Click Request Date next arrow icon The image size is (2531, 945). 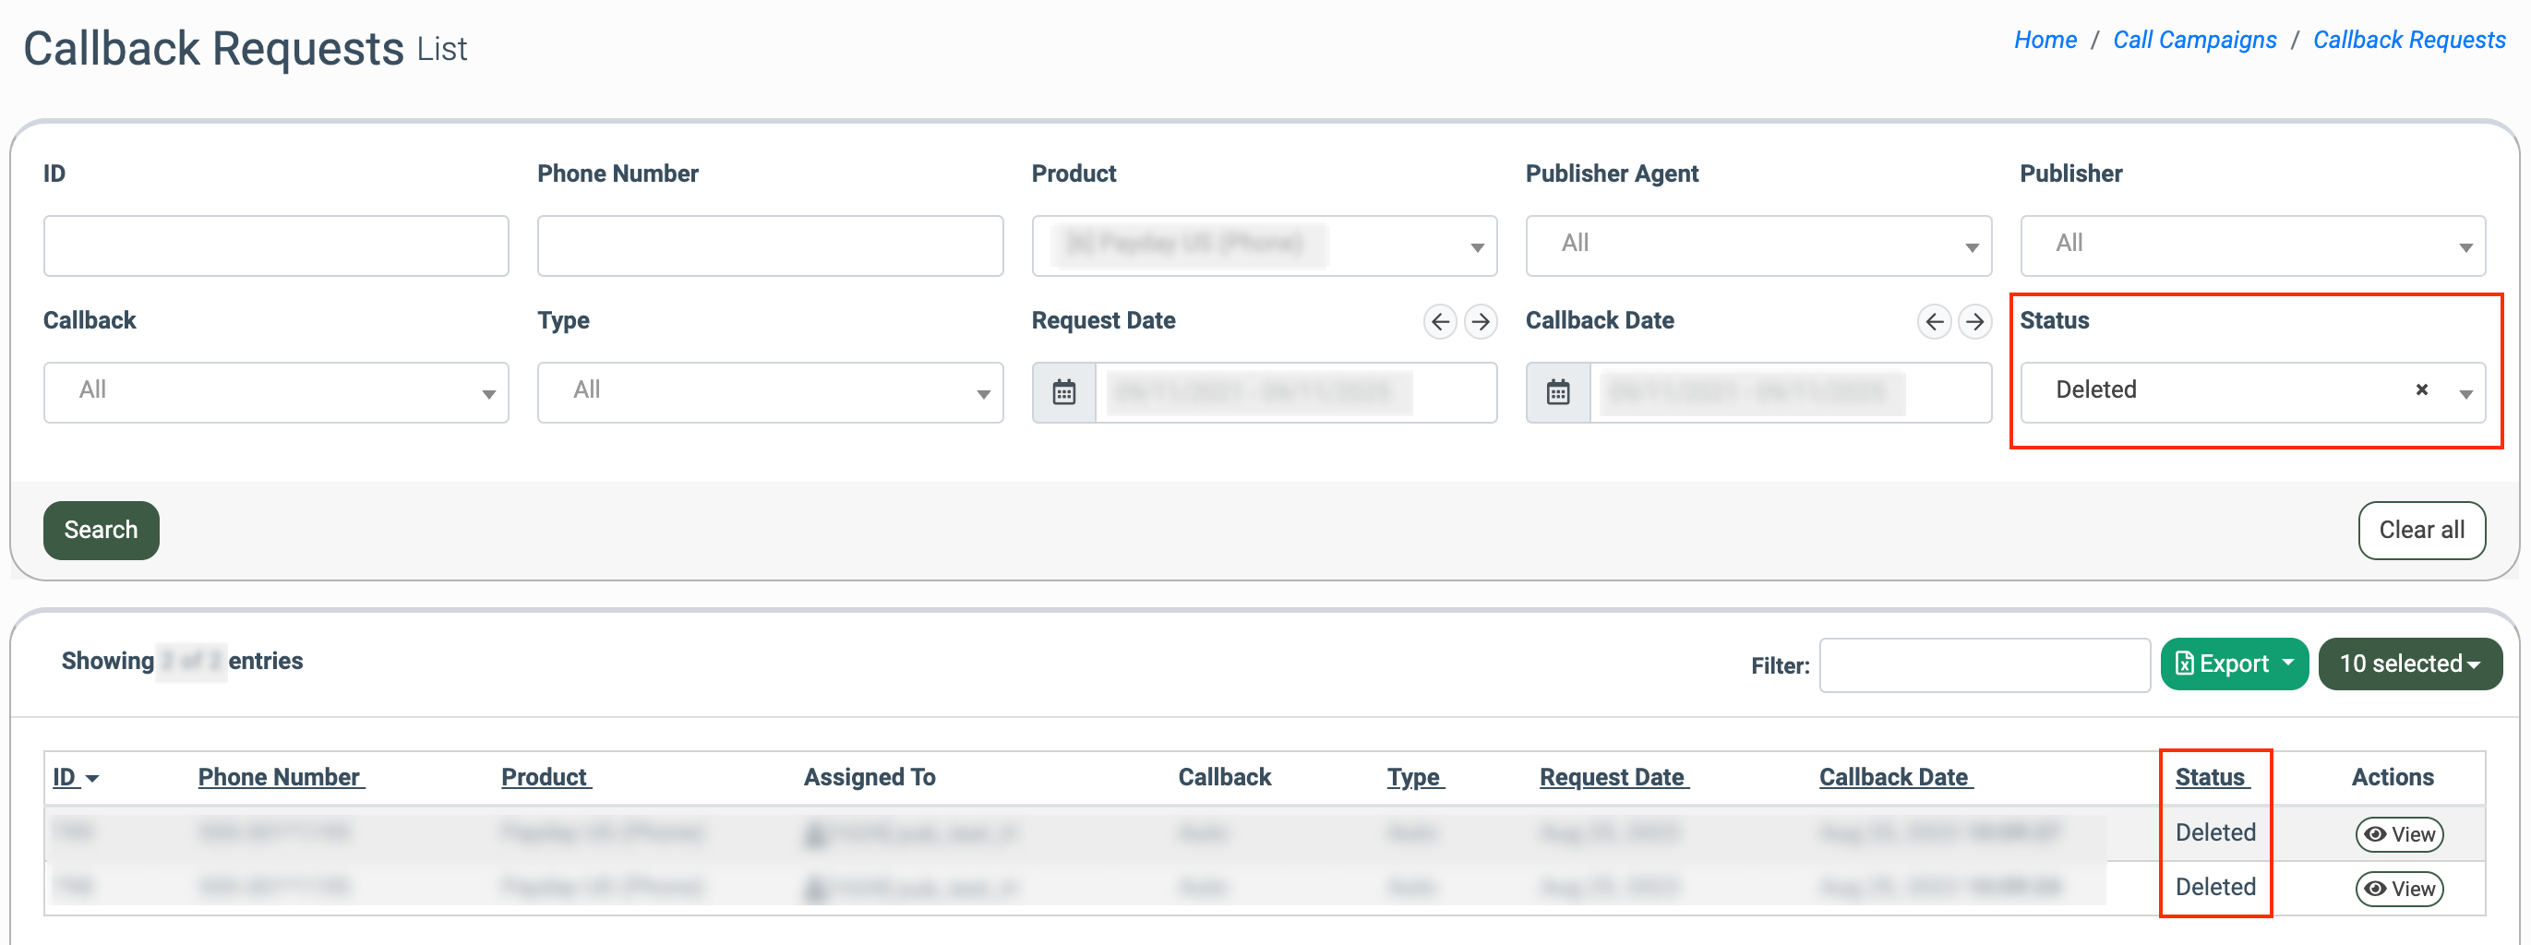tap(1480, 321)
